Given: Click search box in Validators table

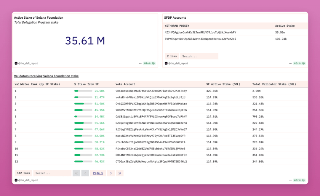Looking at the screenshot, I should (52, 173).
